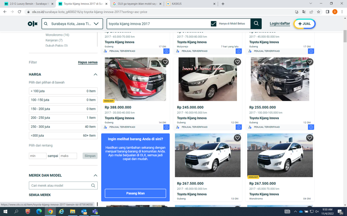This screenshot has height=216, width=347.
Task: Click Hapus semua filter link
Action: 88,62
